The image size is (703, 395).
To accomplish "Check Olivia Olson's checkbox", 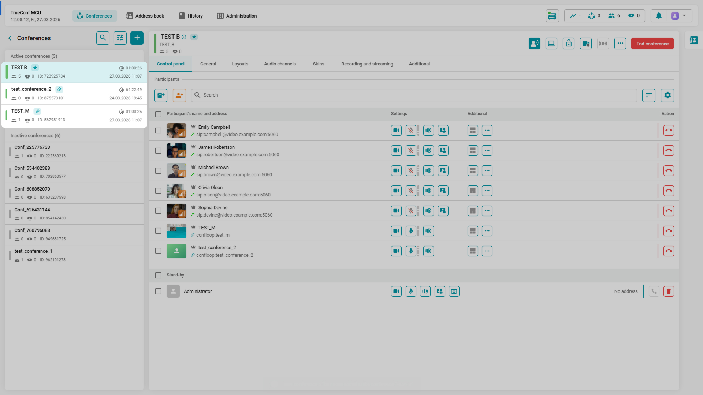I will point(158,191).
